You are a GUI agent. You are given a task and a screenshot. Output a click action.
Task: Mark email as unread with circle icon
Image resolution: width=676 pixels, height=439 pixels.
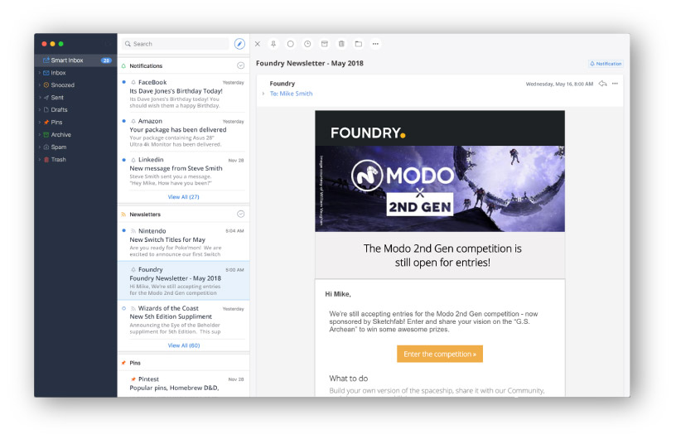click(x=291, y=44)
